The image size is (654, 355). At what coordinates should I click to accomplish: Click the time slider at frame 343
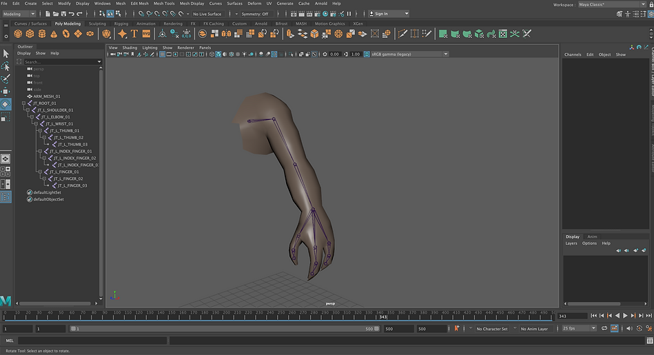[383, 315]
